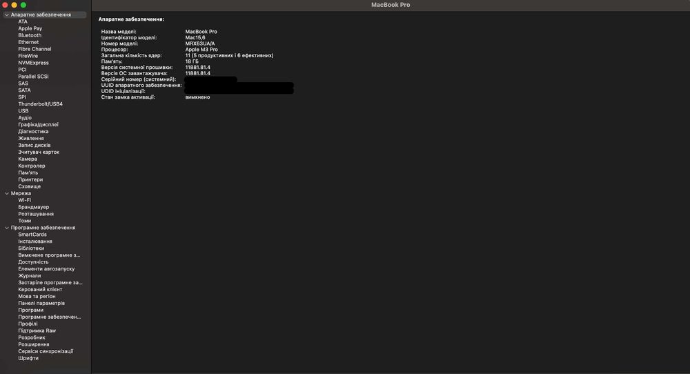
Task: Click the model identifier Mac15,6
Action: click(195, 38)
